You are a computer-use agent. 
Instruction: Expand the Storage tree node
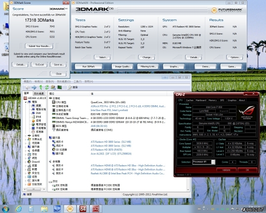coord(26,154)
